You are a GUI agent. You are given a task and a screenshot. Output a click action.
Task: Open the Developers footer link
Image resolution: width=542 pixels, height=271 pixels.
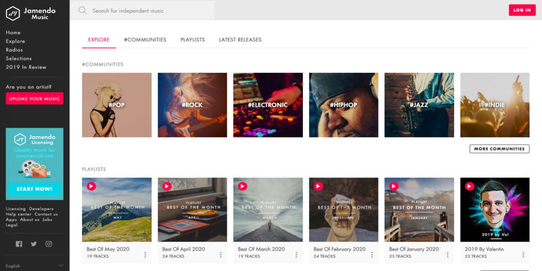tap(41, 209)
